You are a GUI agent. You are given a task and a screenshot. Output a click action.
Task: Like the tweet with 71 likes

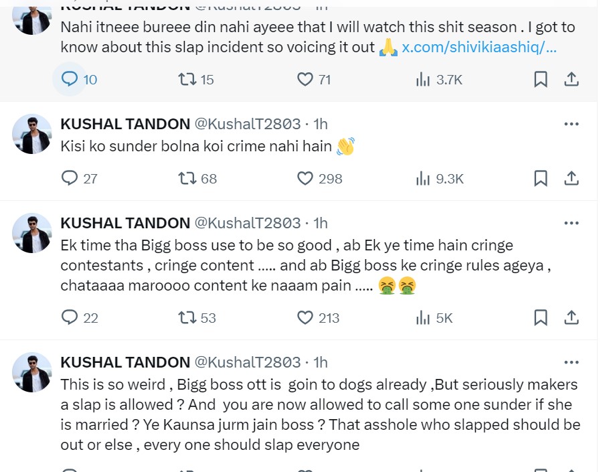coord(305,80)
